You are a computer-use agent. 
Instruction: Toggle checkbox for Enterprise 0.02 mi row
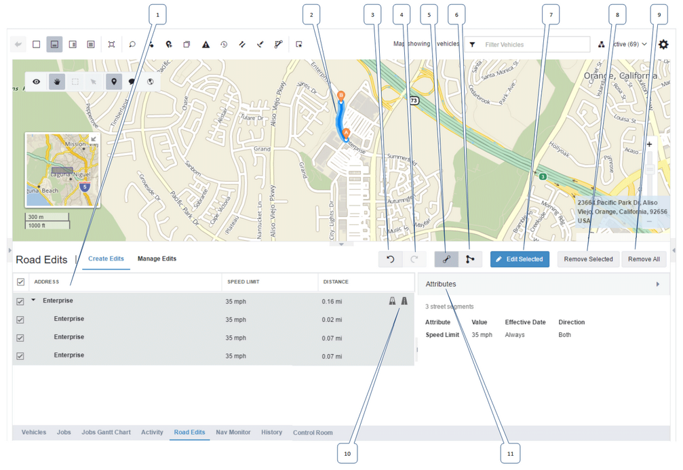coord(20,319)
